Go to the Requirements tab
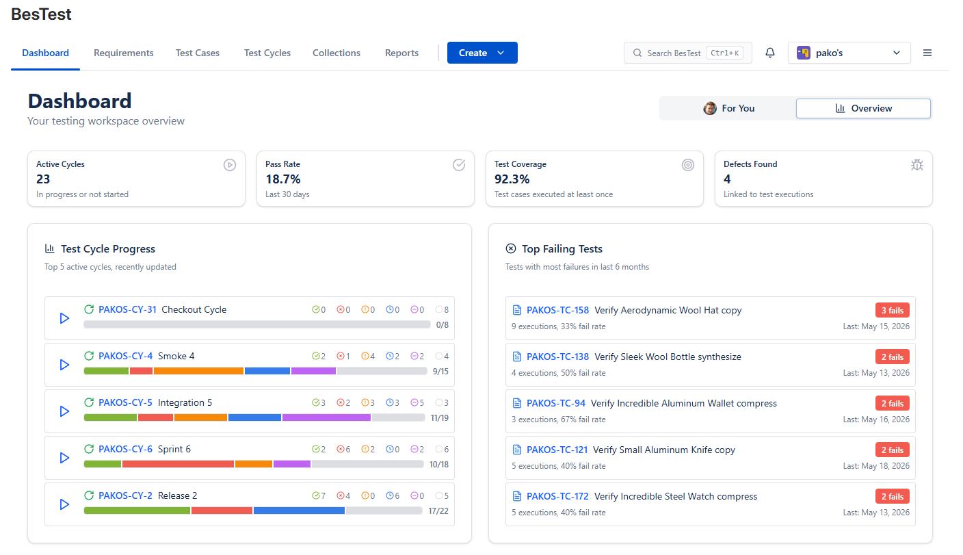The image size is (963, 555). (124, 53)
